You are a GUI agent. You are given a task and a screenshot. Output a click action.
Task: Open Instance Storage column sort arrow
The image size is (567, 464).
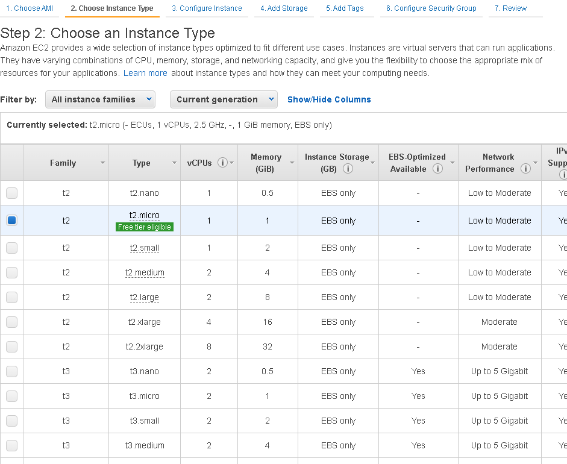coord(372,163)
